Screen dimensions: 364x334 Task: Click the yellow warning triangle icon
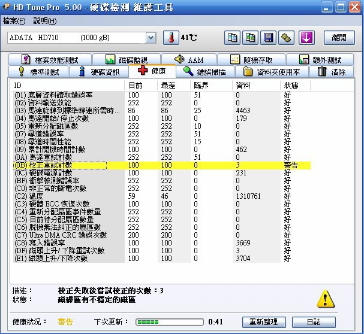point(326,299)
